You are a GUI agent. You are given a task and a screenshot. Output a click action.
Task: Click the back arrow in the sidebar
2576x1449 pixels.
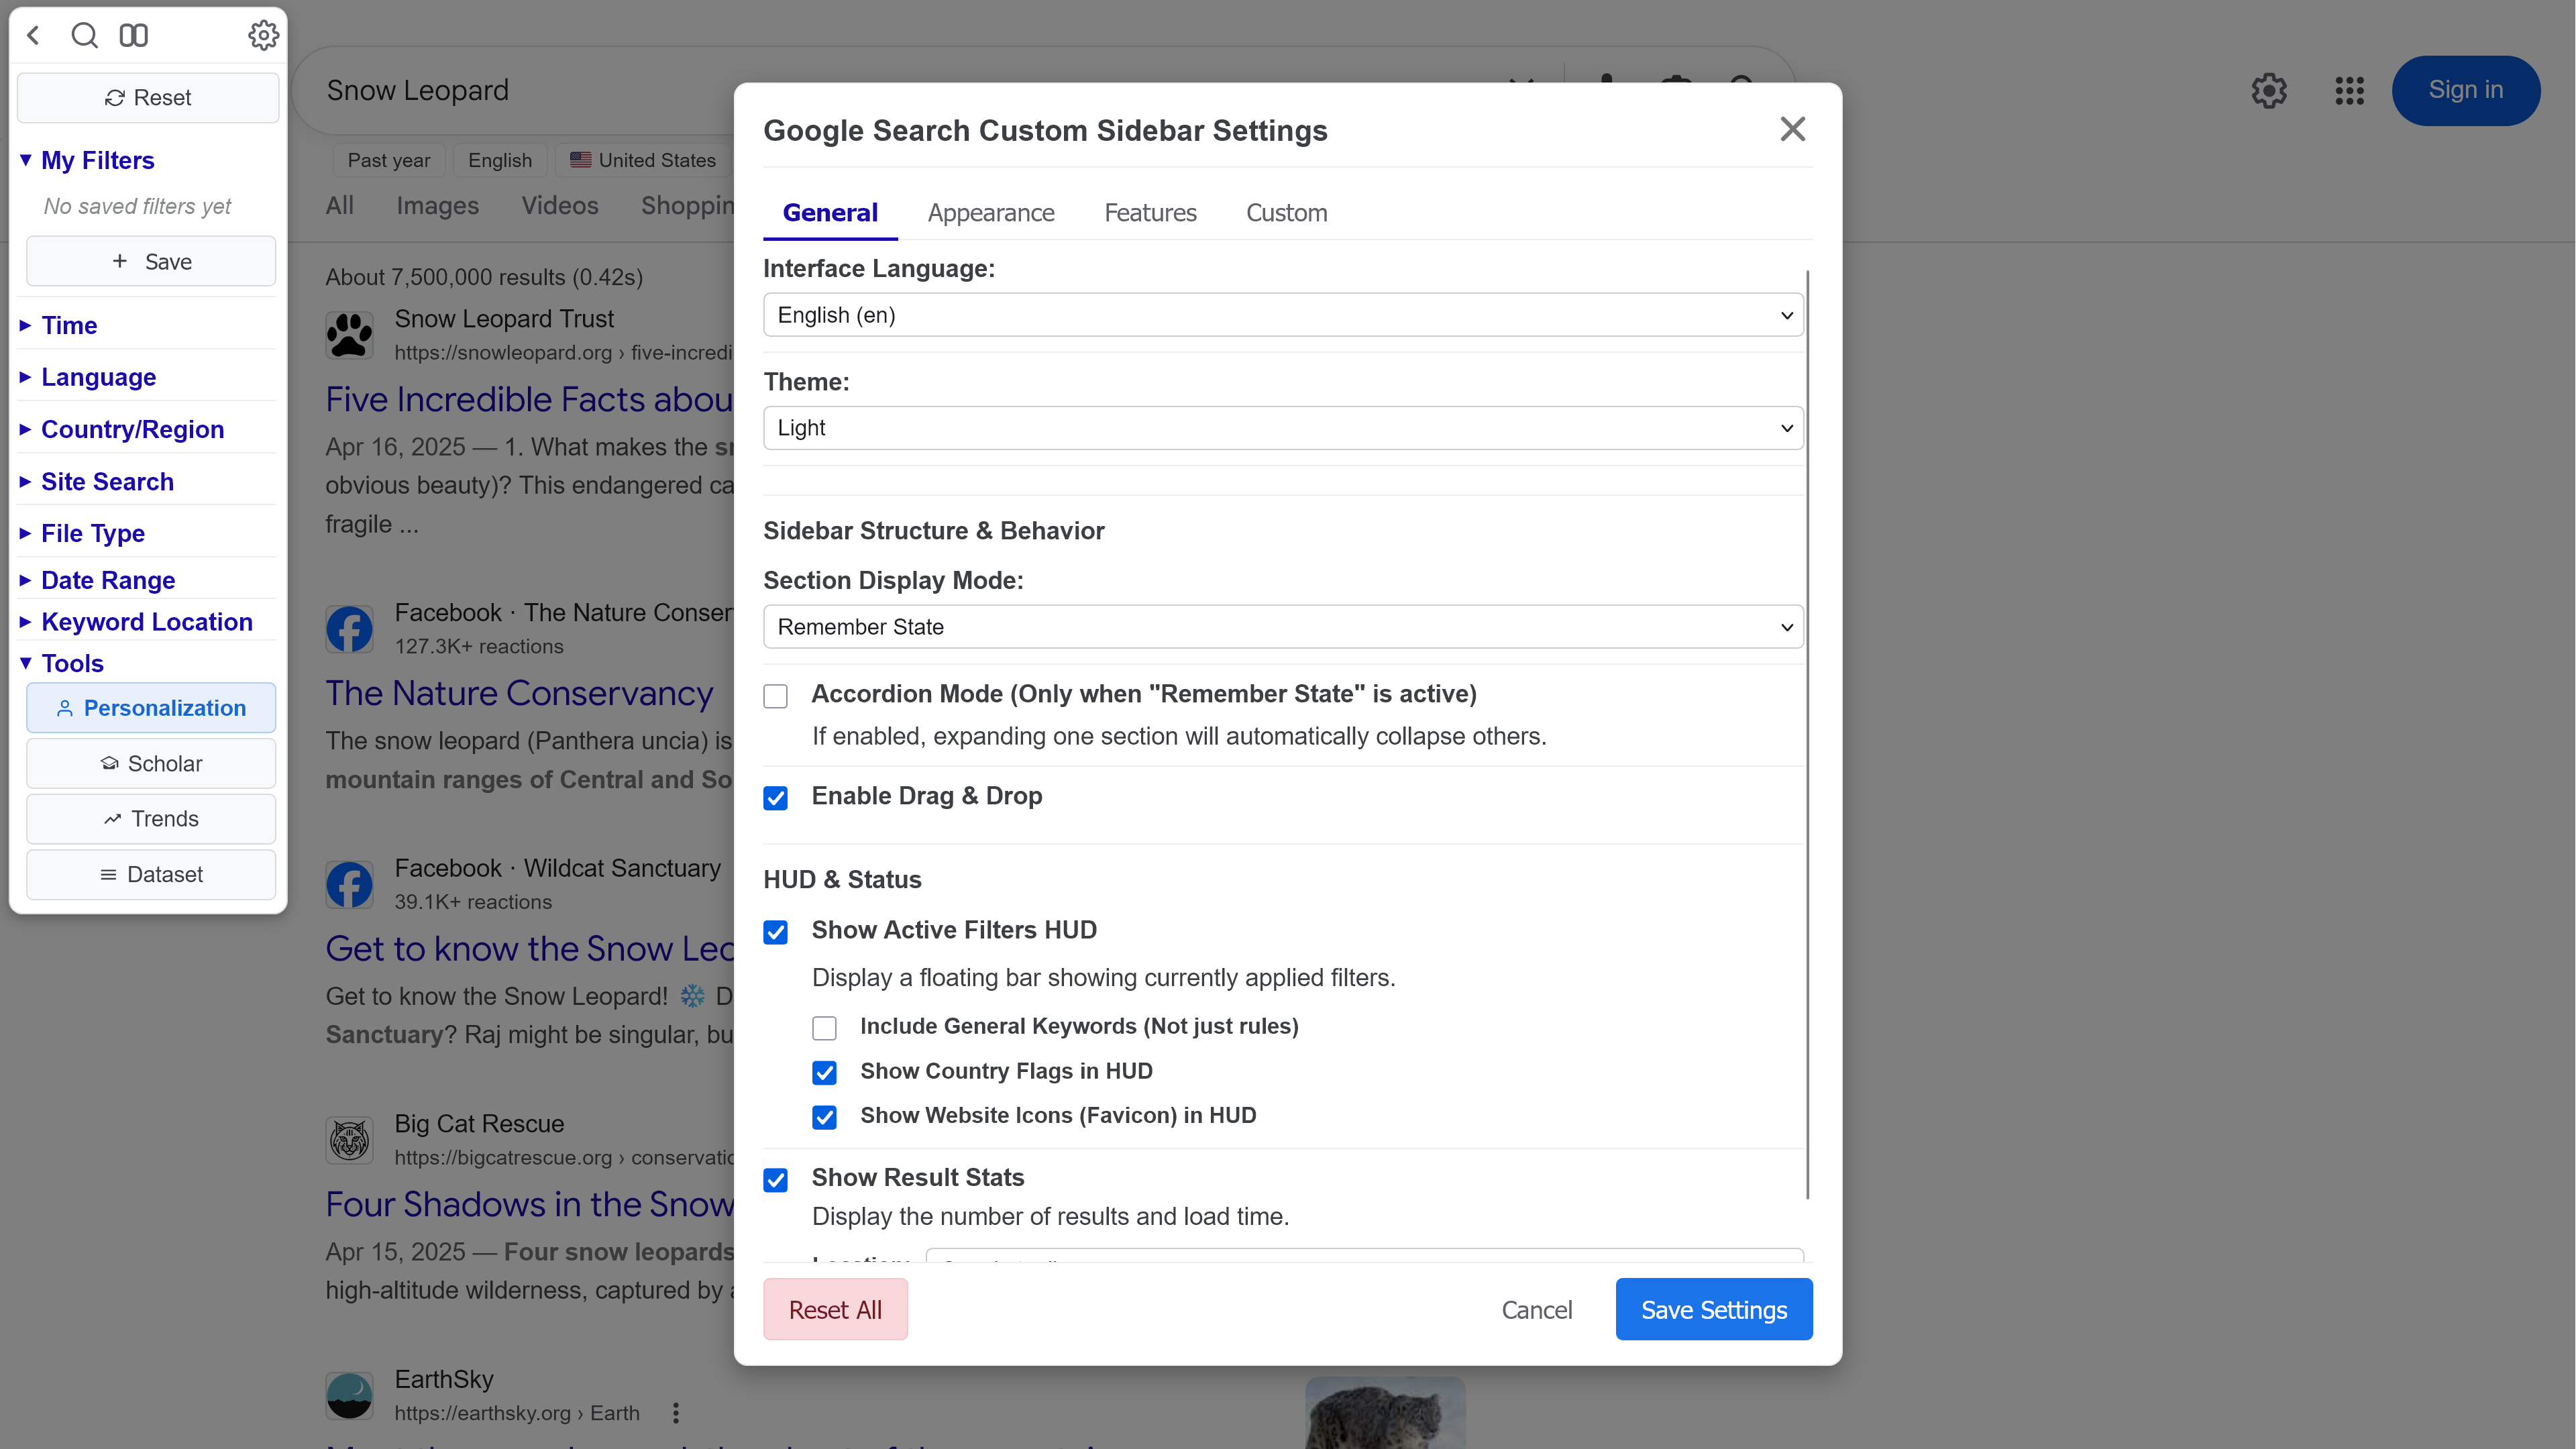[34, 35]
